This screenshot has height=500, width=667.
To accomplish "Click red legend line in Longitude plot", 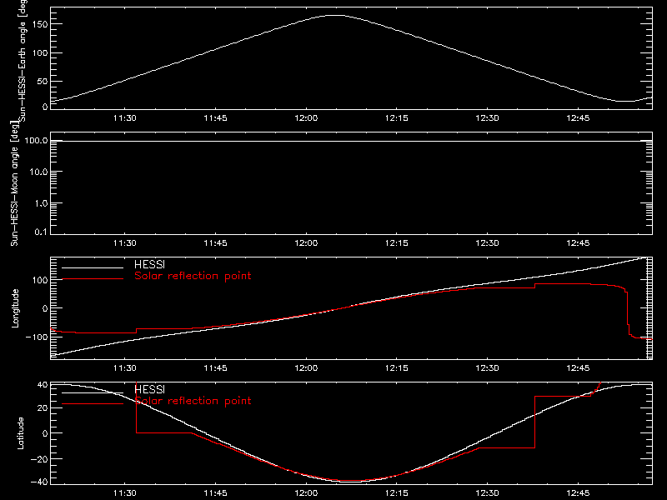I will [x=93, y=279].
